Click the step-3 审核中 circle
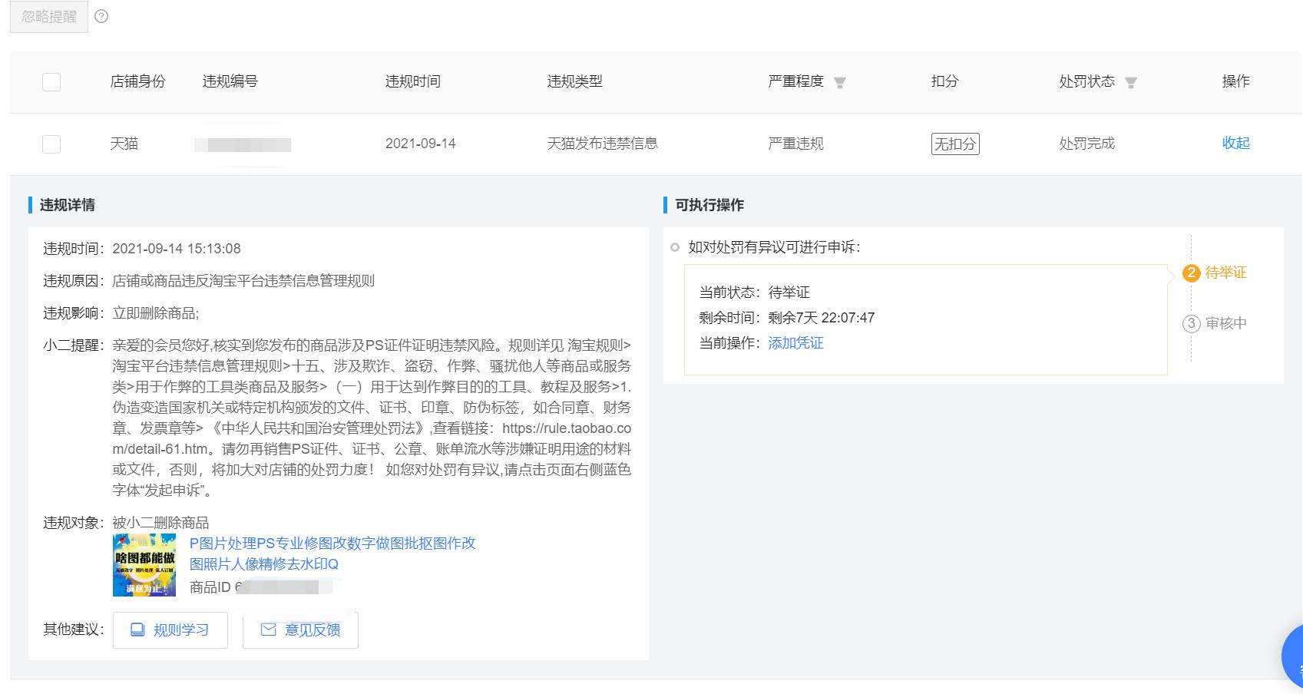 [x=1191, y=324]
